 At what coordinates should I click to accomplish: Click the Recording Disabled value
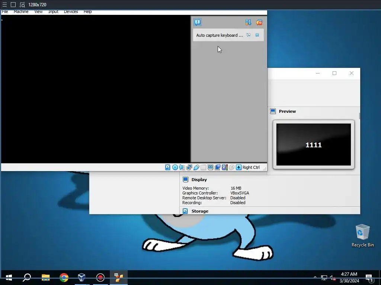coord(238,203)
